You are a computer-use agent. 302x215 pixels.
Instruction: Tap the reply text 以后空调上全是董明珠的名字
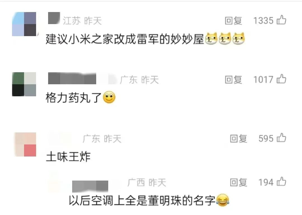[x=142, y=201]
